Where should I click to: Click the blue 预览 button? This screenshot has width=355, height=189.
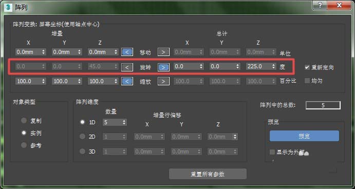pyautogui.click(x=304, y=136)
